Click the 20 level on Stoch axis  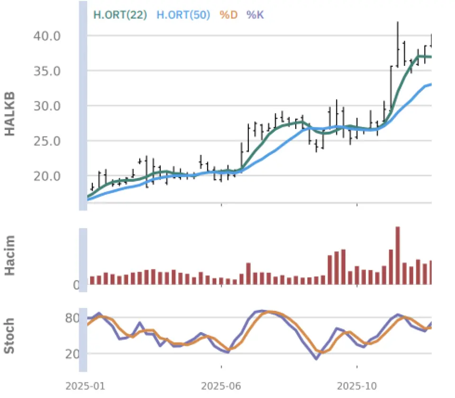coord(72,353)
